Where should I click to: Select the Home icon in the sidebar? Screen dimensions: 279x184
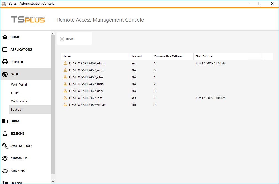click(x=5, y=37)
